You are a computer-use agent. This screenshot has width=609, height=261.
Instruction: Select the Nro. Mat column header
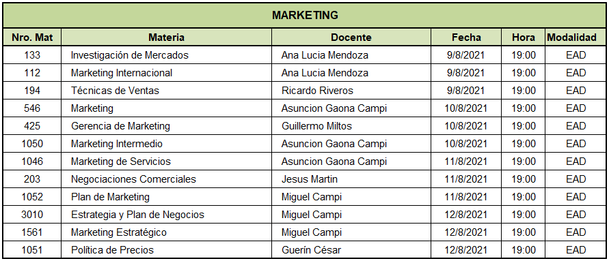(x=32, y=37)
